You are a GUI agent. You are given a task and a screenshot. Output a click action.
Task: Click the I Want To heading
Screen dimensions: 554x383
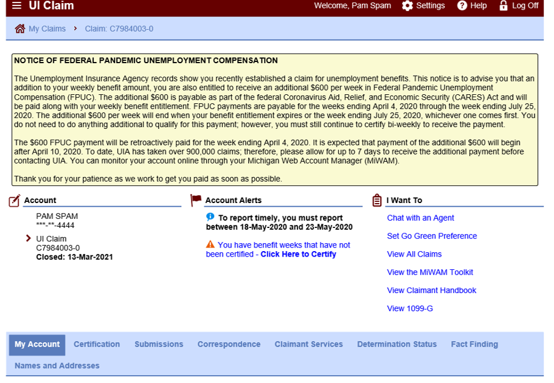404,201
